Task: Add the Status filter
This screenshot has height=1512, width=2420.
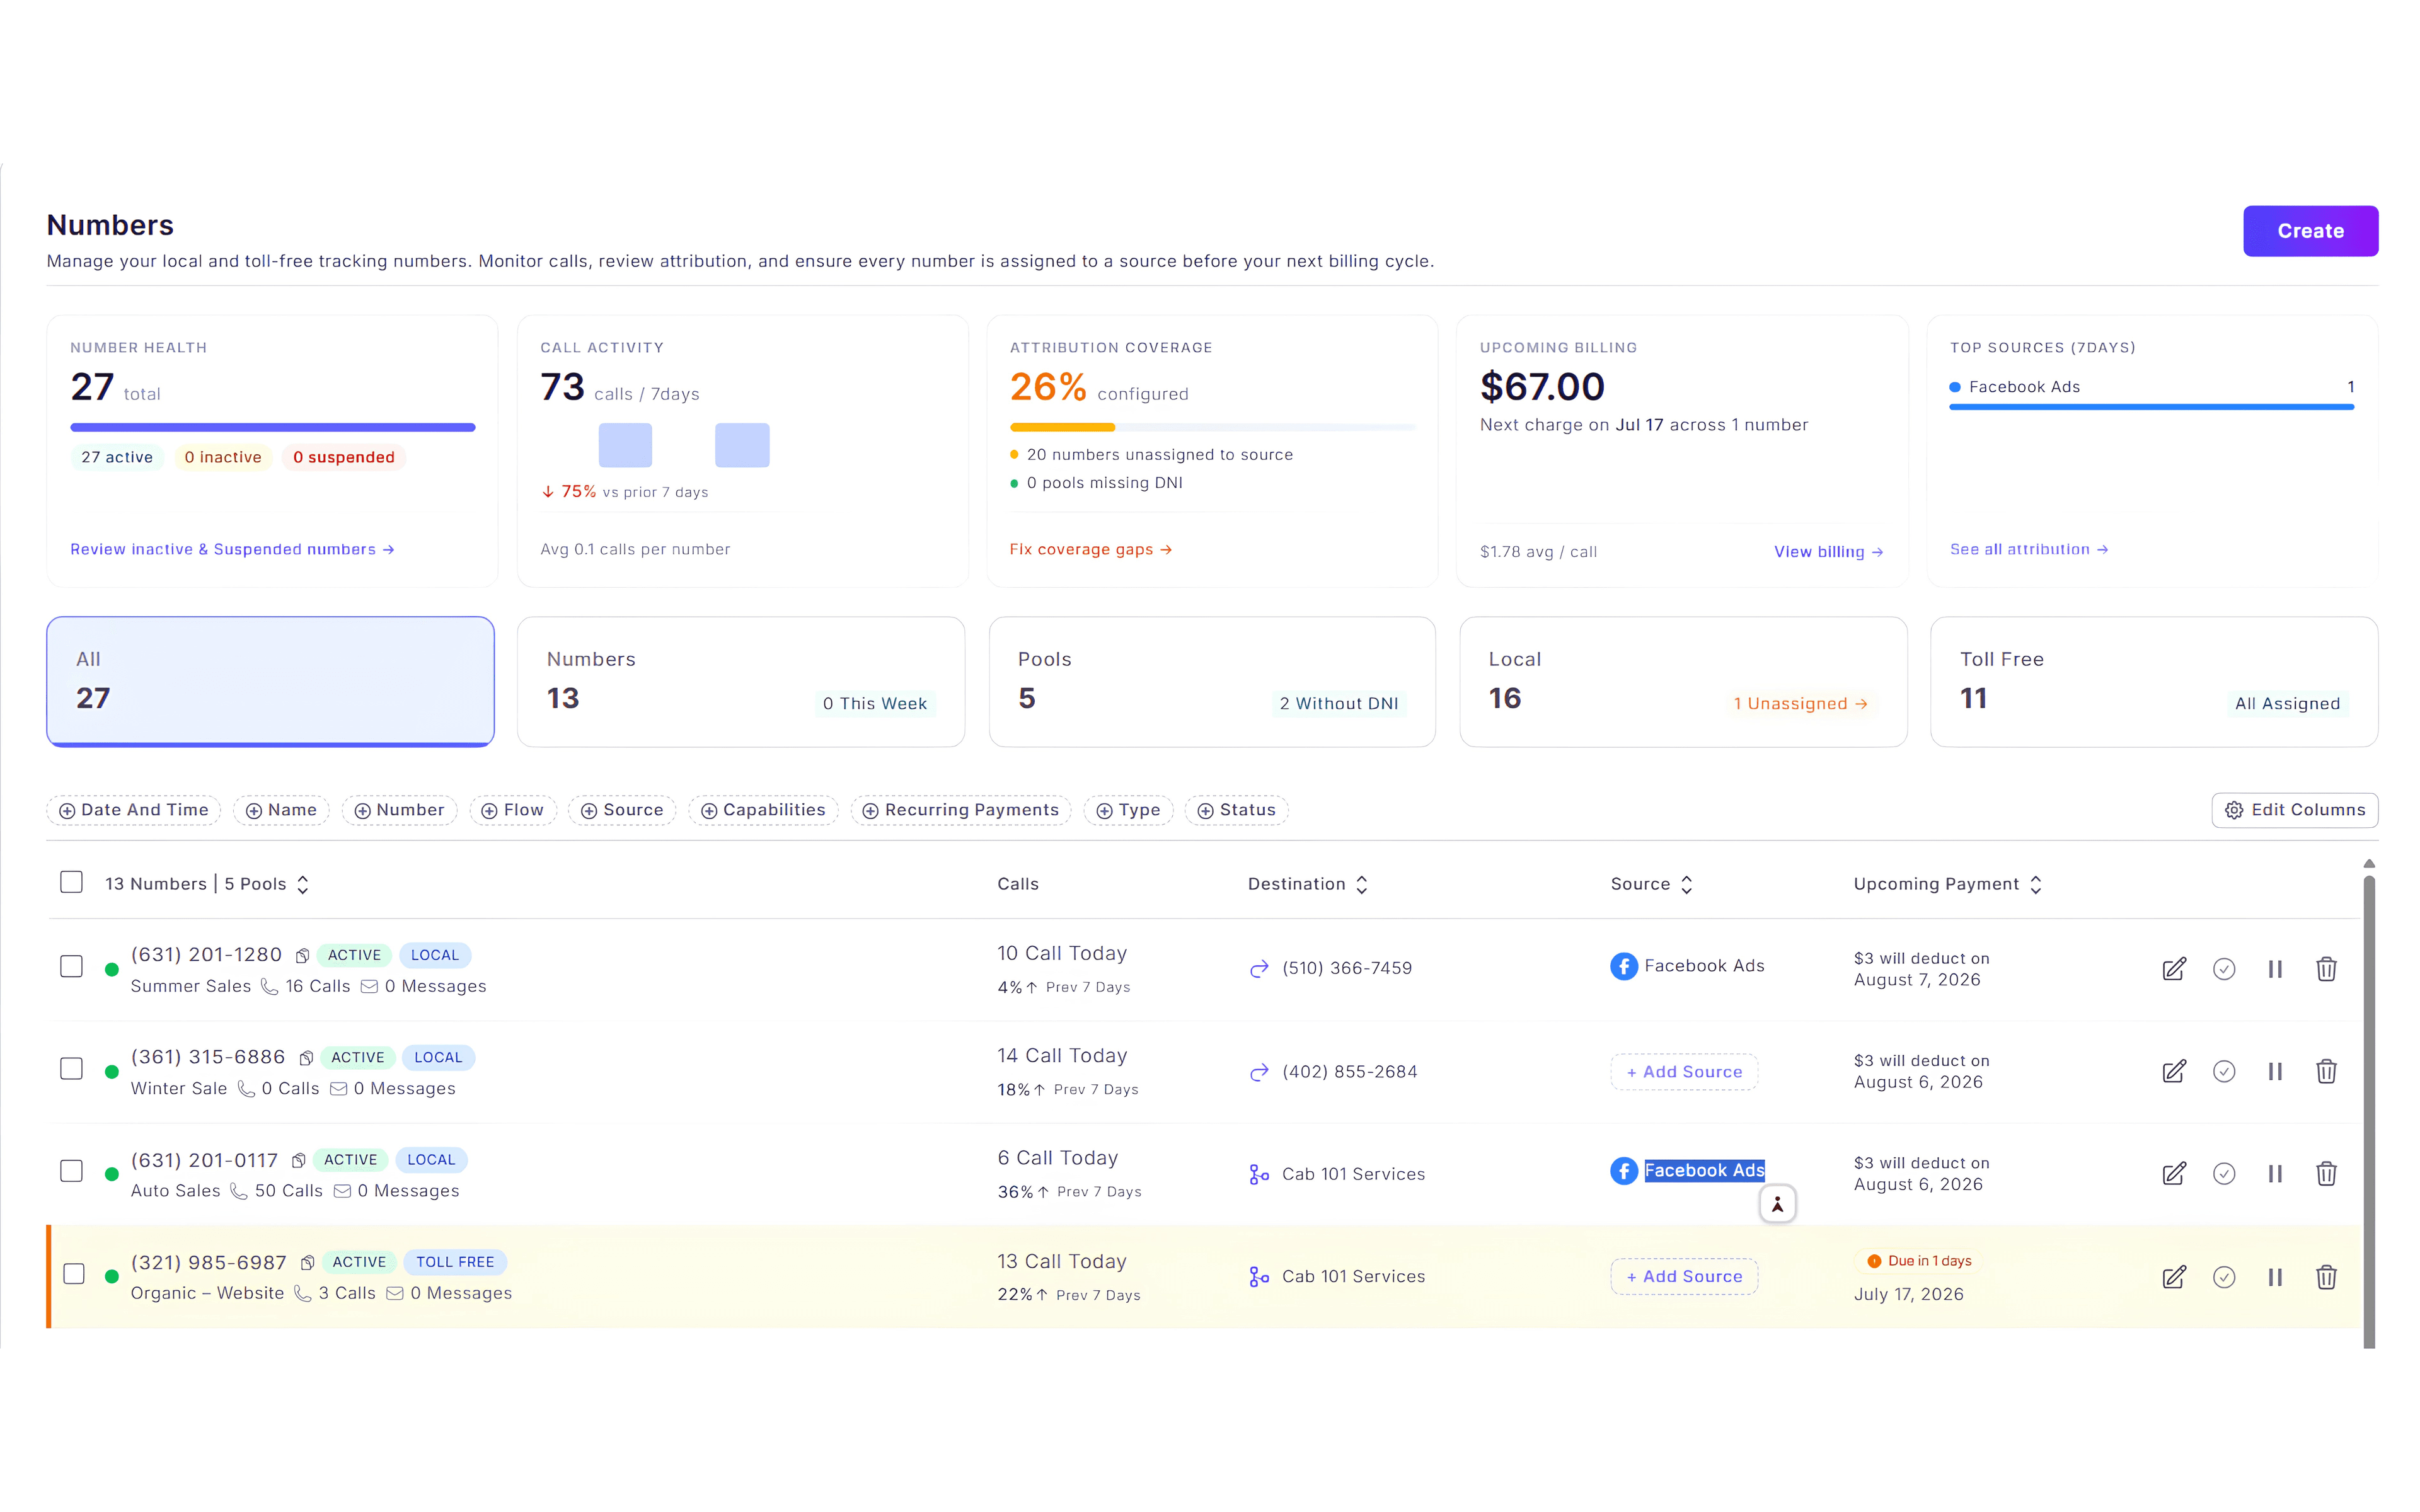Action: 1236,810
